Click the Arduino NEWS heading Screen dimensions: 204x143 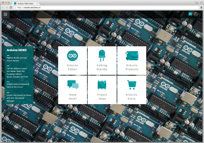[x=17, y=50]
